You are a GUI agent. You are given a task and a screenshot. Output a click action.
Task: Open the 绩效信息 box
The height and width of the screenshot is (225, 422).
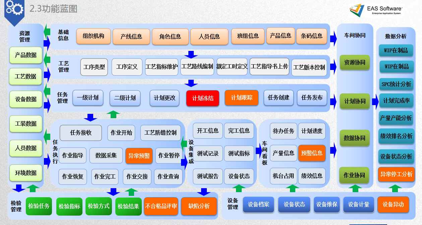(x=312, y=176)
